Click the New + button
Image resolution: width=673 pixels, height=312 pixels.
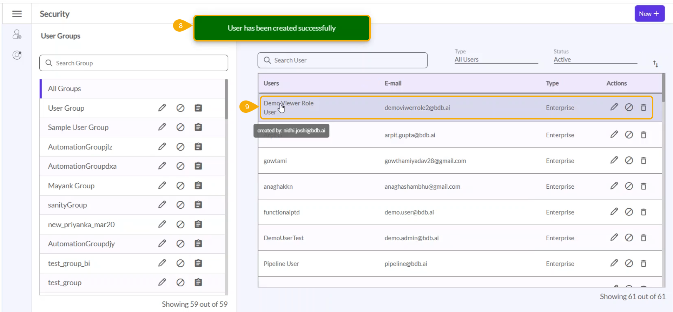coord(649,14)
